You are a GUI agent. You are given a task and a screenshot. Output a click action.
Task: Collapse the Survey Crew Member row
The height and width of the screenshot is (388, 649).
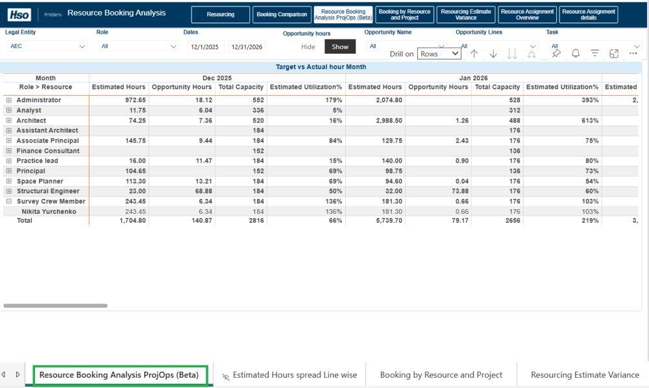[9, 201]
